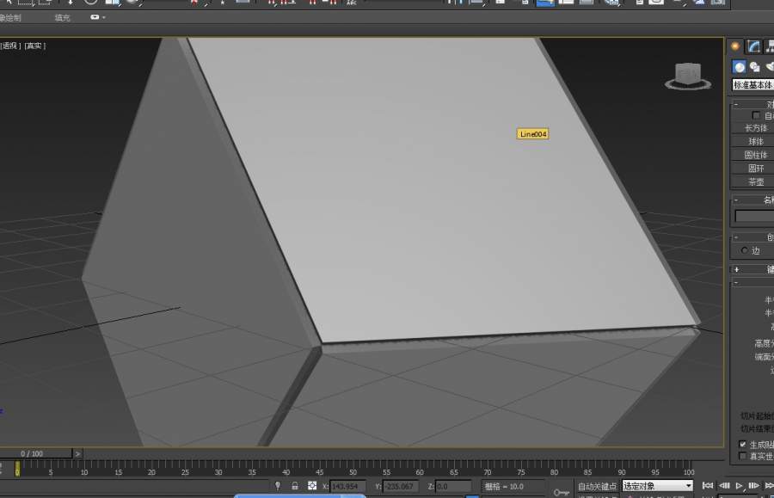Open the 选定对象 key filter dropdown
Image resolution: width=774 pixels, height=498 pixels.
(x=658, y=486)
